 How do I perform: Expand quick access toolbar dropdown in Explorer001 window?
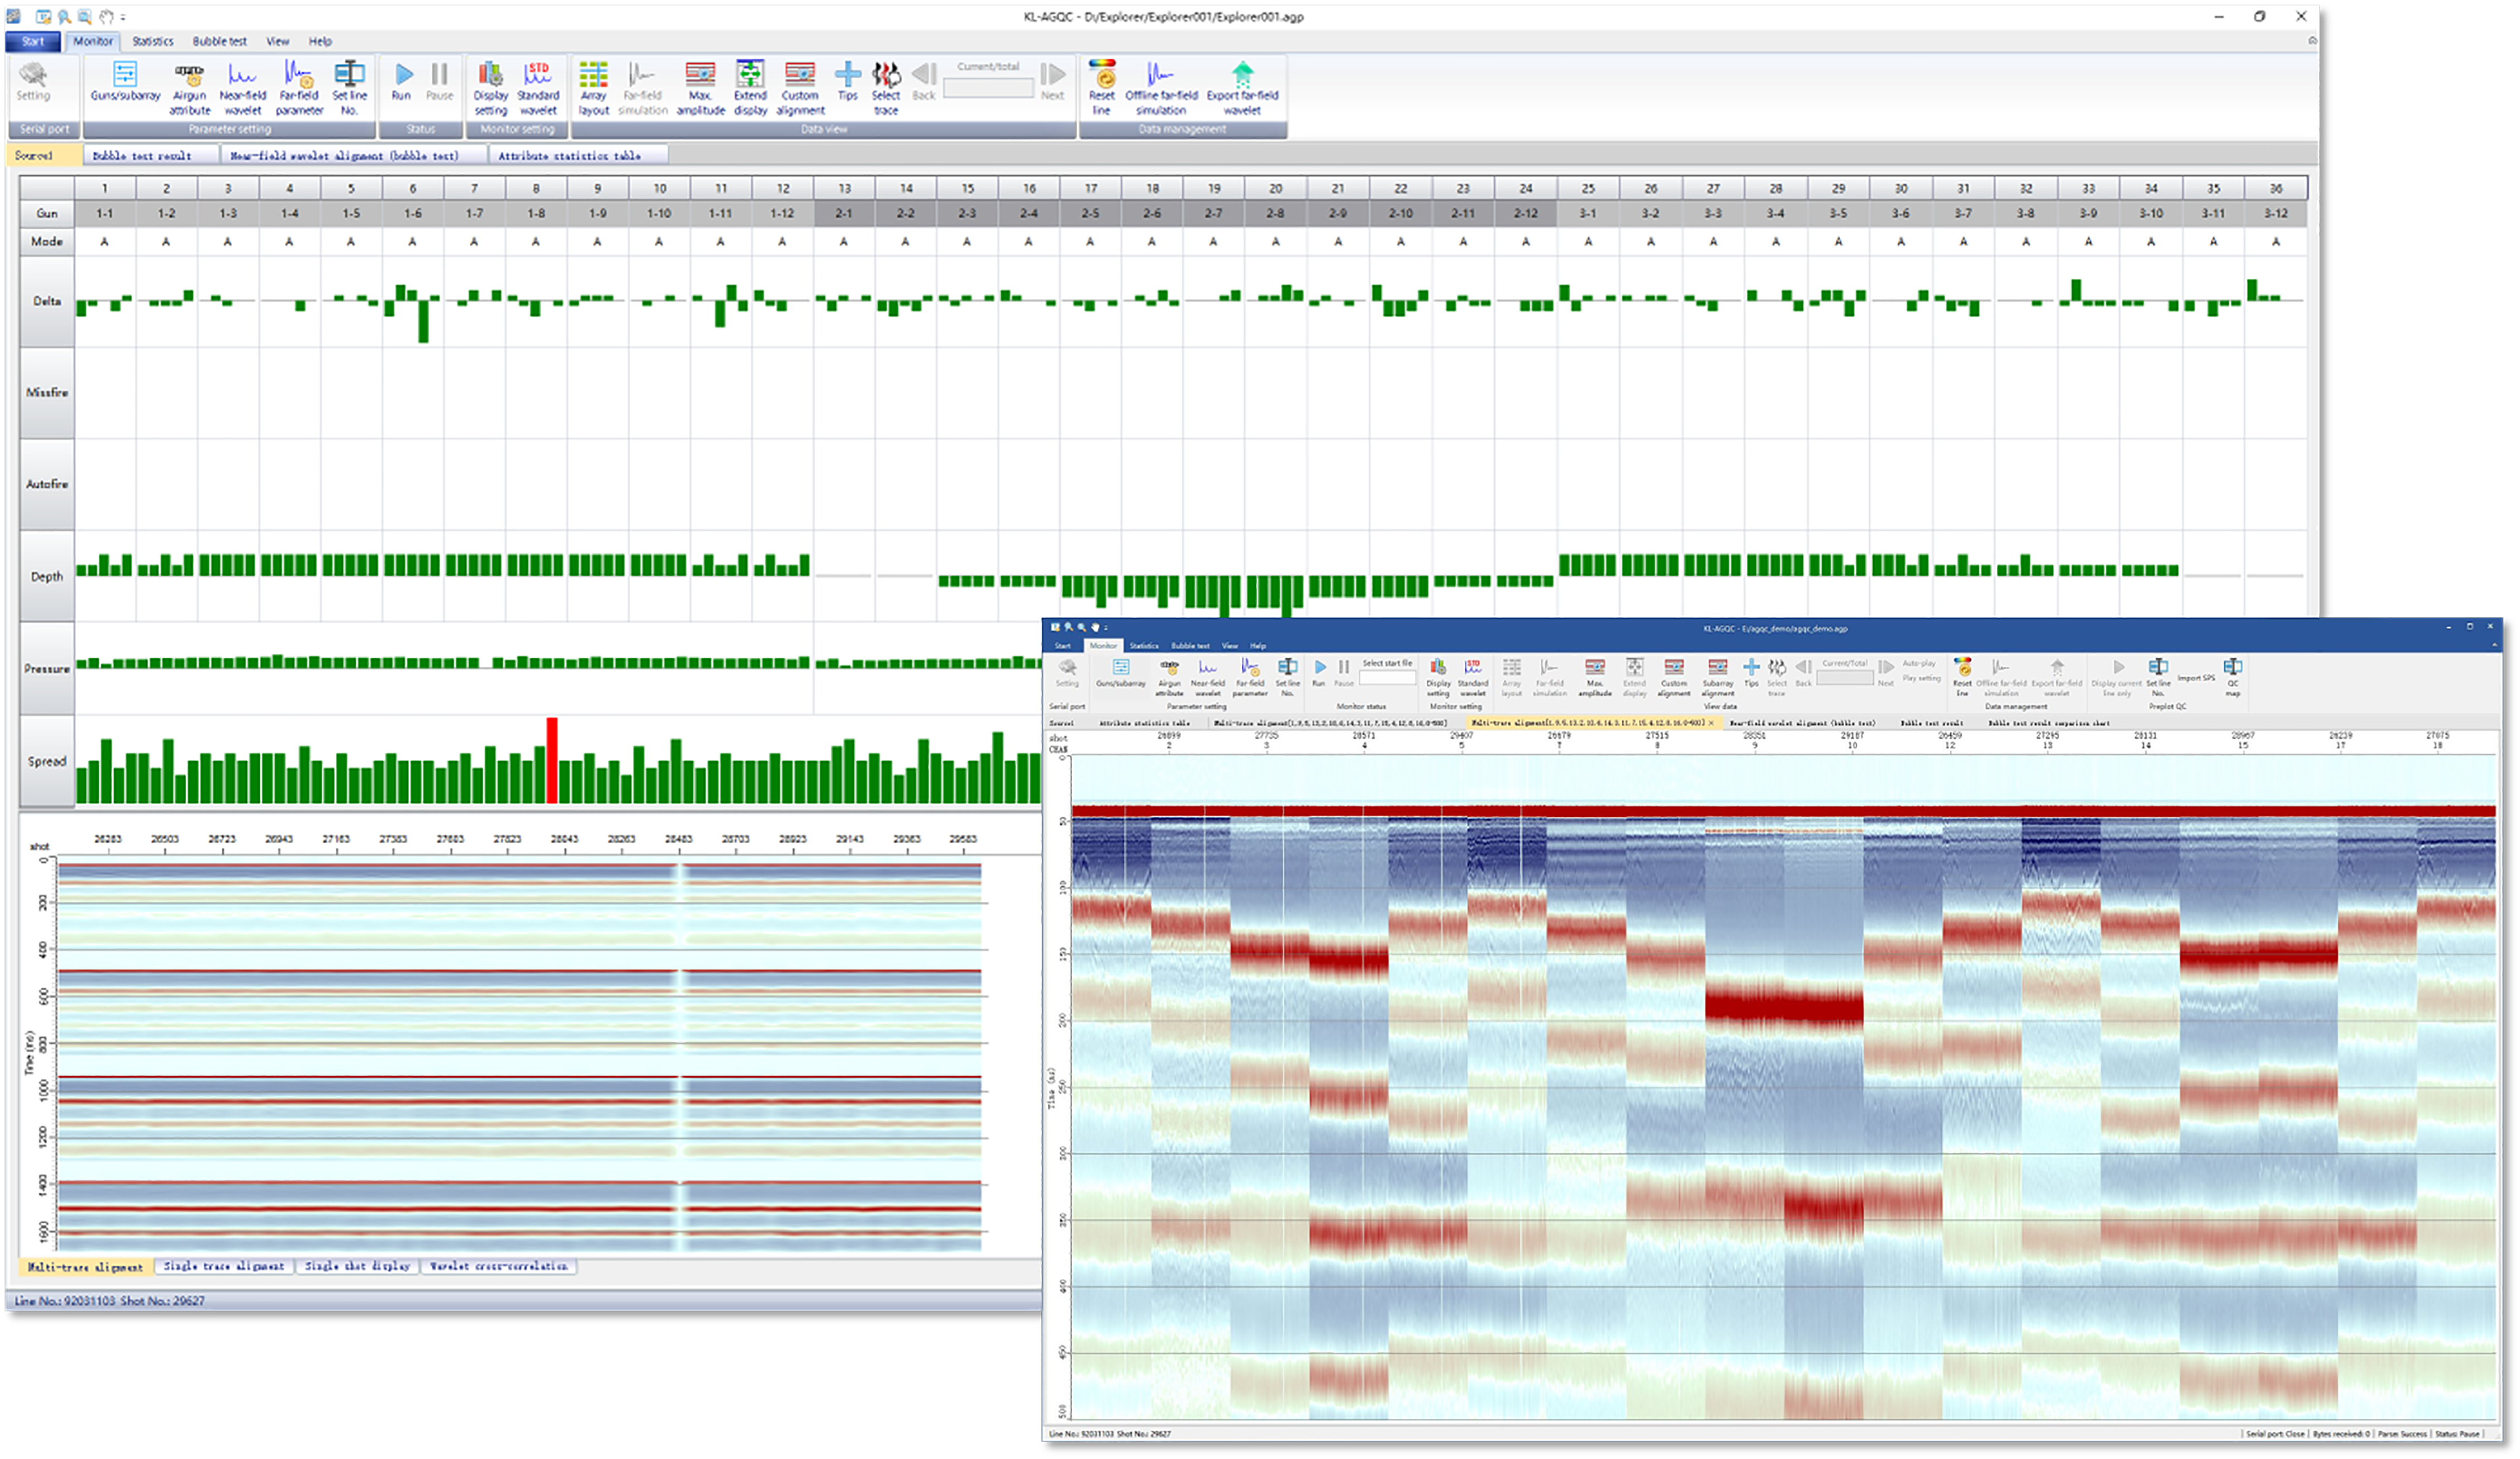123,17
